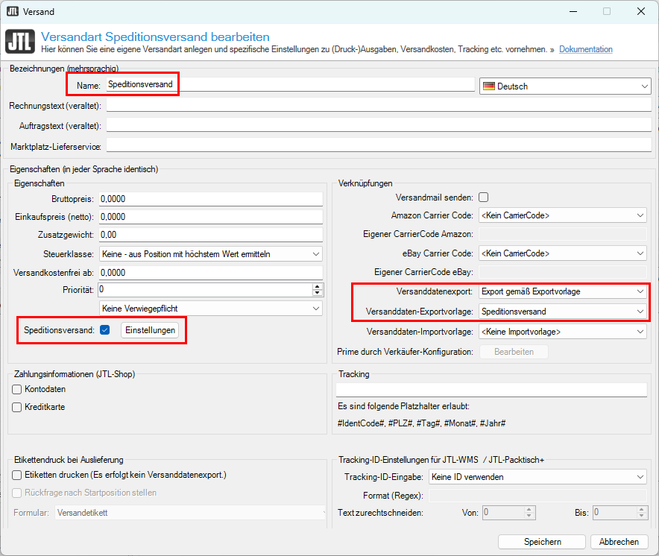Viewport: 659px width, 556px height.
Task: Open the Keine Verwiegepflicht dropdown
Action: tap(210, 308)
